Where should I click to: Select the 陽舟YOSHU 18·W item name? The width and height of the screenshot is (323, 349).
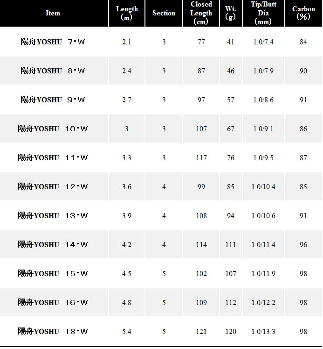coord(53,331)
